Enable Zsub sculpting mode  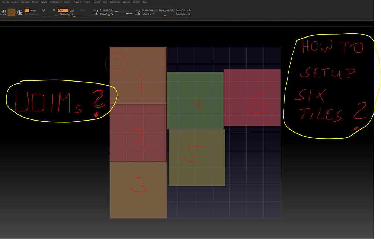tap(71, 10)
